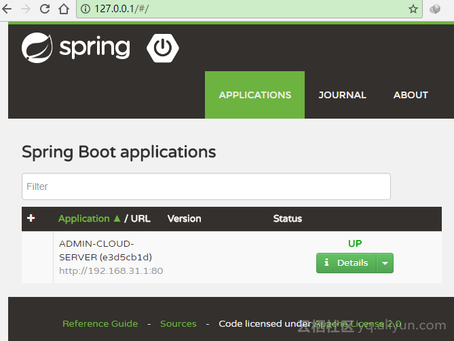Click the ADMIN-CLOUD-SERVER (e3d5cb1d) name
This screenshot has height=341, width=454.
(105, 250)
